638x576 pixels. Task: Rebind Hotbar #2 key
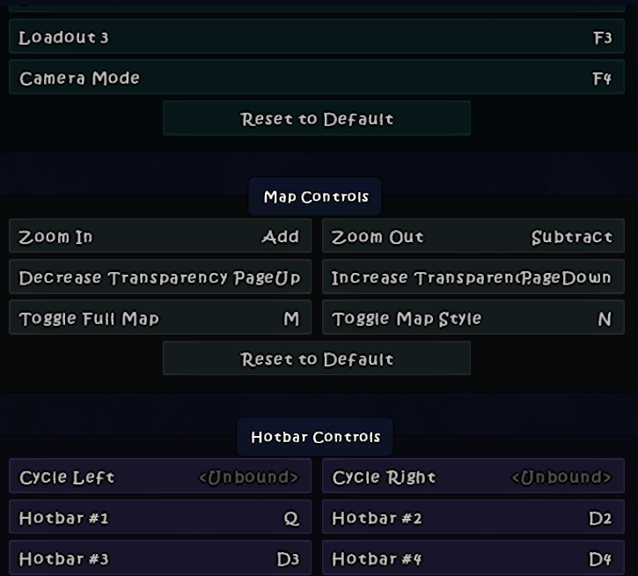(473, 518)
